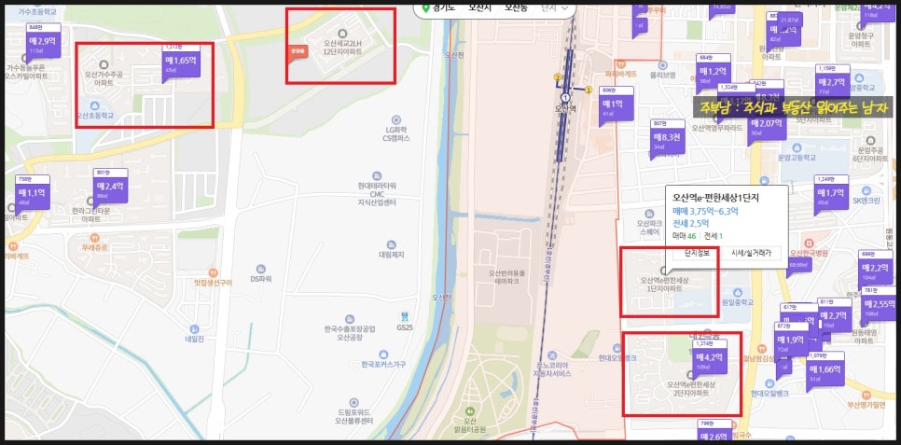Viewport: 901px width, 445px height.
Task: Click the 오산세교2LH 12단지아파트 complex icon
Action: (343, 33)
